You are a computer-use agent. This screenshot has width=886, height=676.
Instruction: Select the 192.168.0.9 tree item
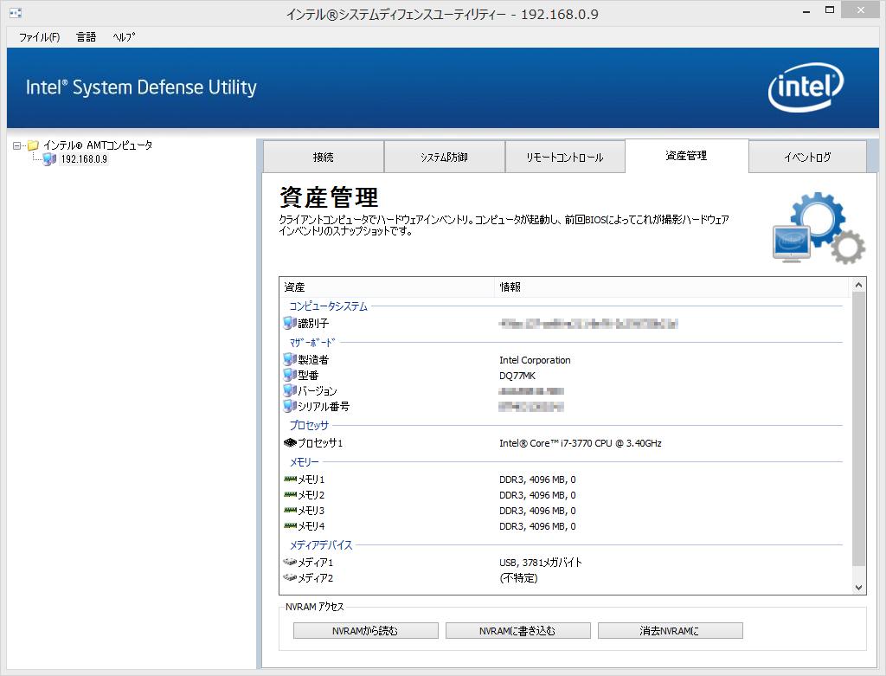pos(84,159)
